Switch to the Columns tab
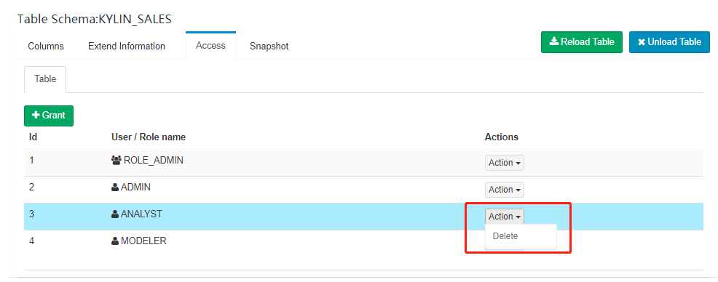Viewport: 718px width, 282px height. pyautogui.click(x=46, y=47)
